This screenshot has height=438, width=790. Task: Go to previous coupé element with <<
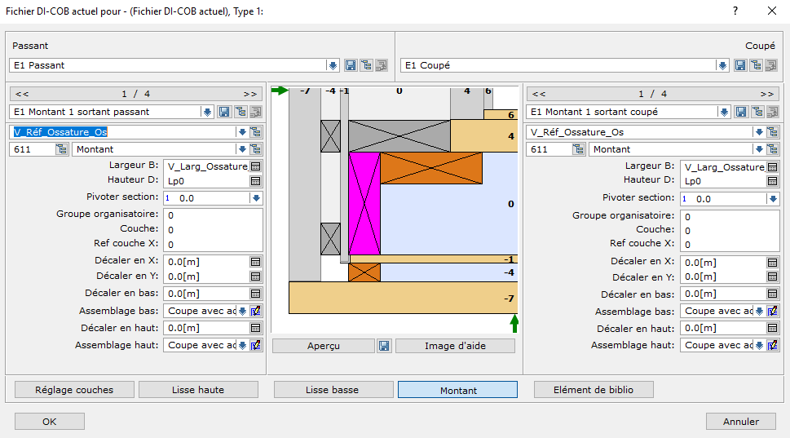(539, 94)
